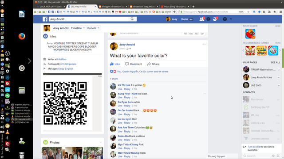Go to Firefox home page icon
This screenshot has width=284, height=159.
[x=275, y=12]
